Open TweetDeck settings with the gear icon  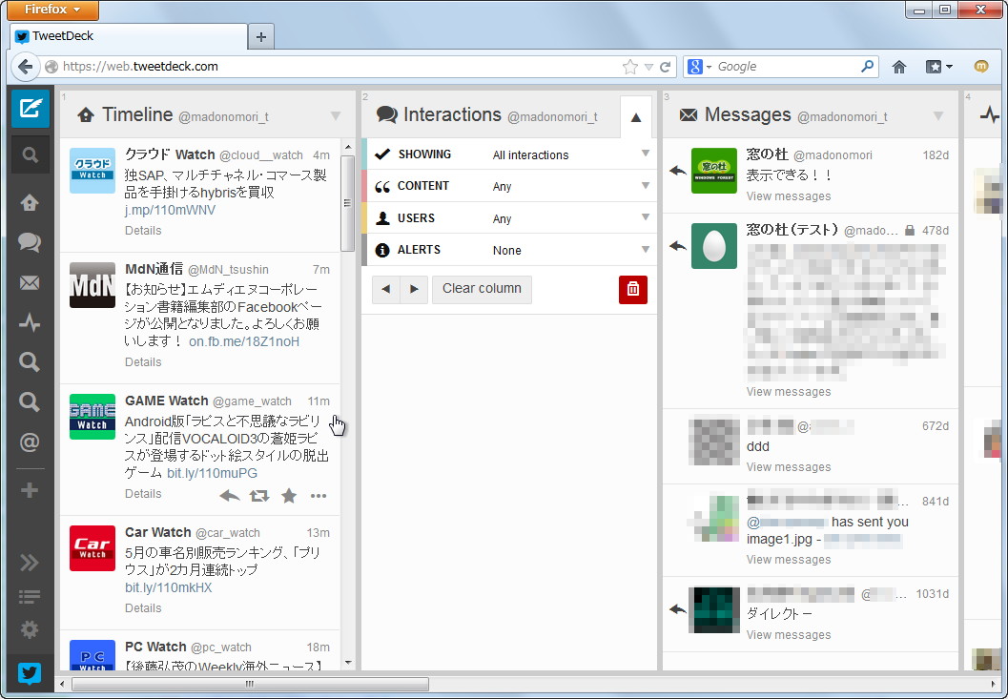coord(30,629)
